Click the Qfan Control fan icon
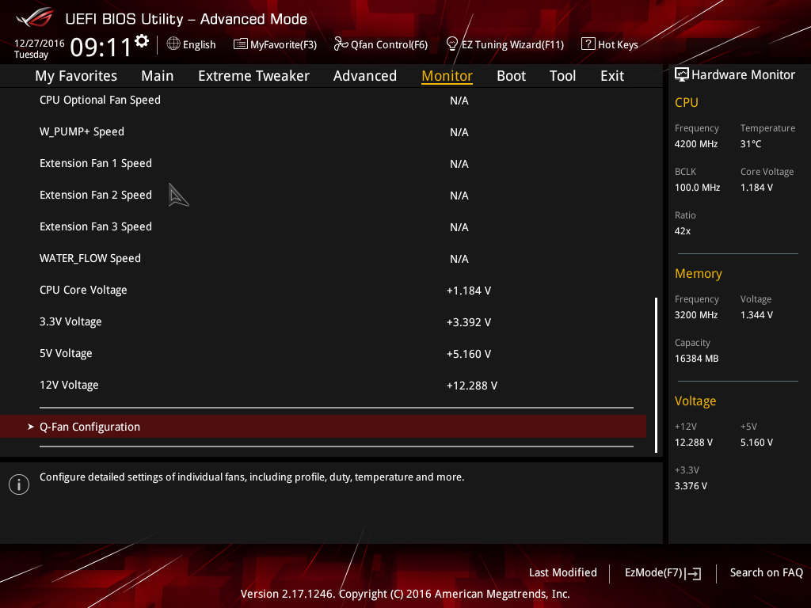 [x=341, y=44]
